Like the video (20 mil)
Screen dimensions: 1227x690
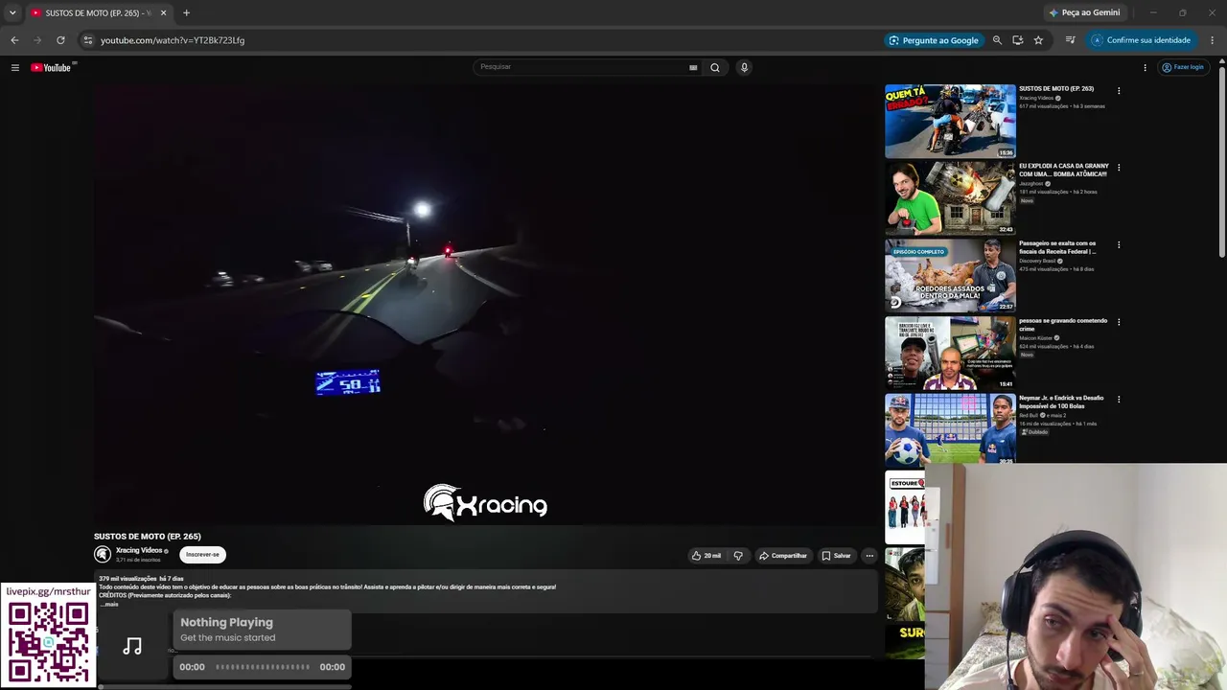[x=706, y=556]
